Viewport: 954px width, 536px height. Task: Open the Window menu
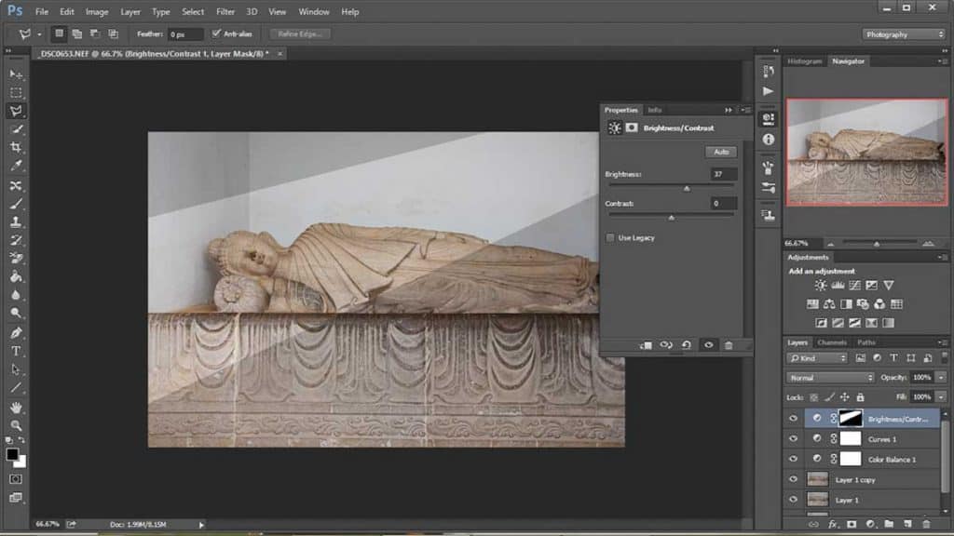(313, 11)
